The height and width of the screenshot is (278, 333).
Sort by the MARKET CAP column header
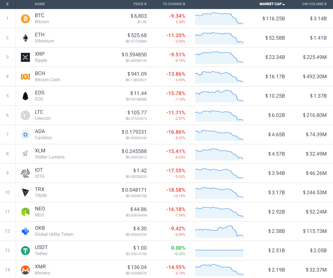tap(272, 4)
